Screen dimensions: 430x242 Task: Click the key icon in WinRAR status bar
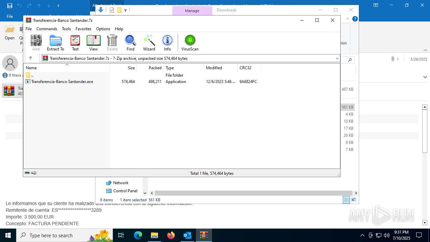[34, 173]
